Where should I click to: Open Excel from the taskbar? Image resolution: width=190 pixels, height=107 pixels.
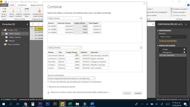coord(70,104)
